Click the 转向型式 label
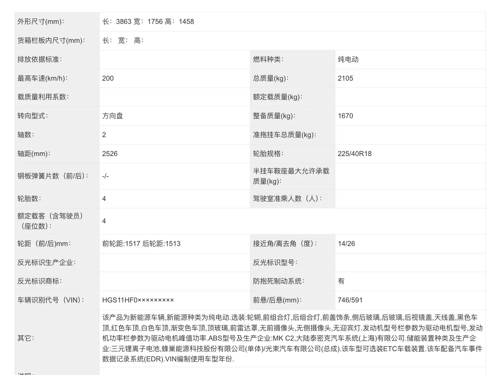Image resolution: width=500 pixels, height=375 pixels. point(33,116)
